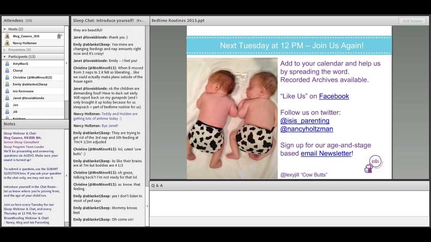Select the participant icon next to Cheryl
This screenshot has width=431, height=242.
(7, 71)
